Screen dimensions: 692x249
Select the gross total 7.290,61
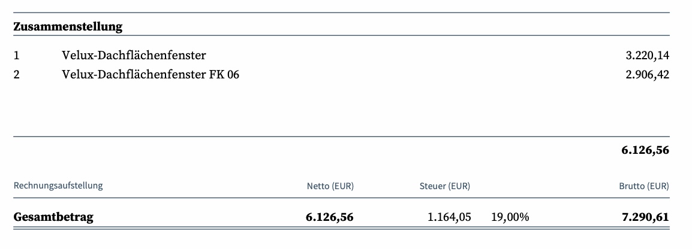[645, 217]
